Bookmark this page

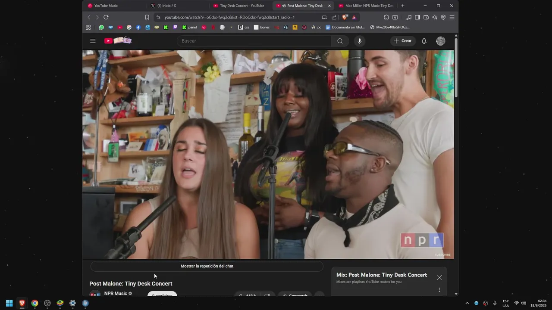(147, 17)
